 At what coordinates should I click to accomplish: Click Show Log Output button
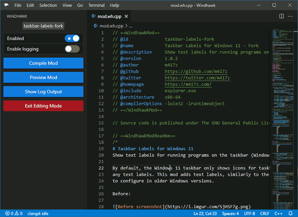point(43,92)
